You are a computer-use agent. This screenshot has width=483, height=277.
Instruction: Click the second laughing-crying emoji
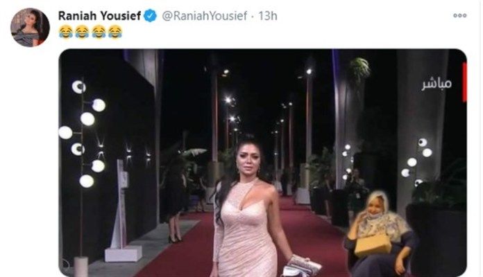tap(83, 32)
